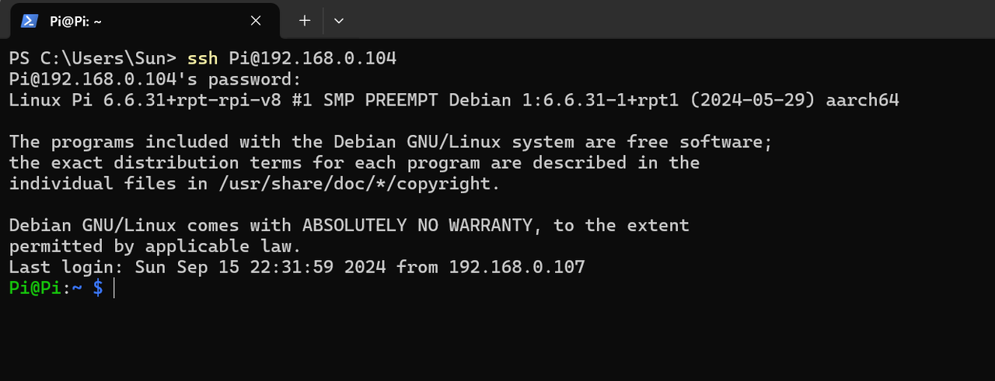995x381 pixels.
Task: Click the empty terminal area below the prompt
Action: point(497,341)
